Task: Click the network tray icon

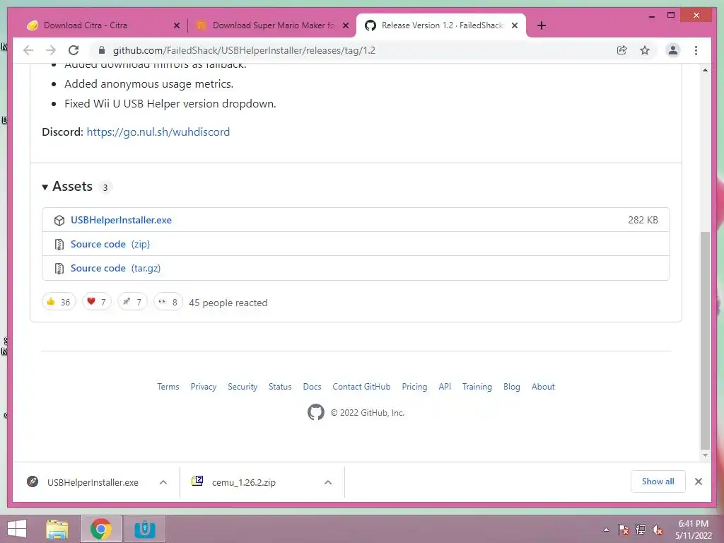Action: [641, 530]
